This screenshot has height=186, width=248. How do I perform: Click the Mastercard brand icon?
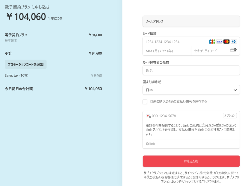(x=226, y=42)
